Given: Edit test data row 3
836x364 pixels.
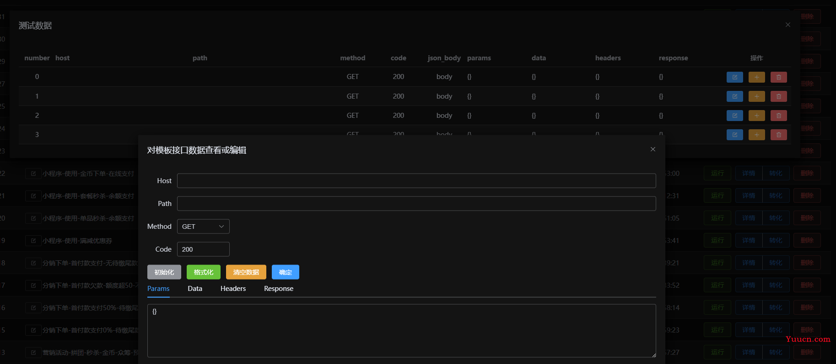Looking at the screenshot, I should coord(734,135).
